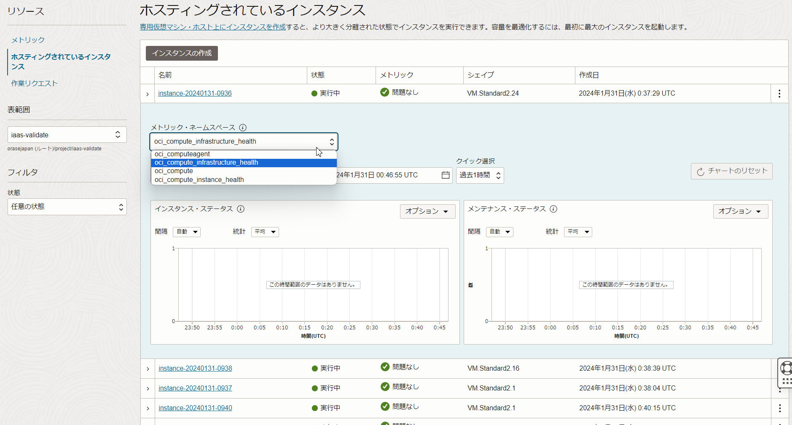Collapse the instance-20240131-0936 row chevron
This screenshot has height=425, width=792.
click(148, 94)
